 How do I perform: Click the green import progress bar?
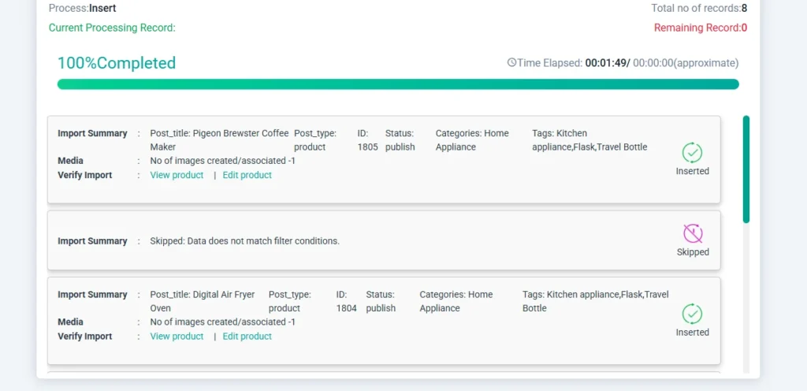coord(398,84)
